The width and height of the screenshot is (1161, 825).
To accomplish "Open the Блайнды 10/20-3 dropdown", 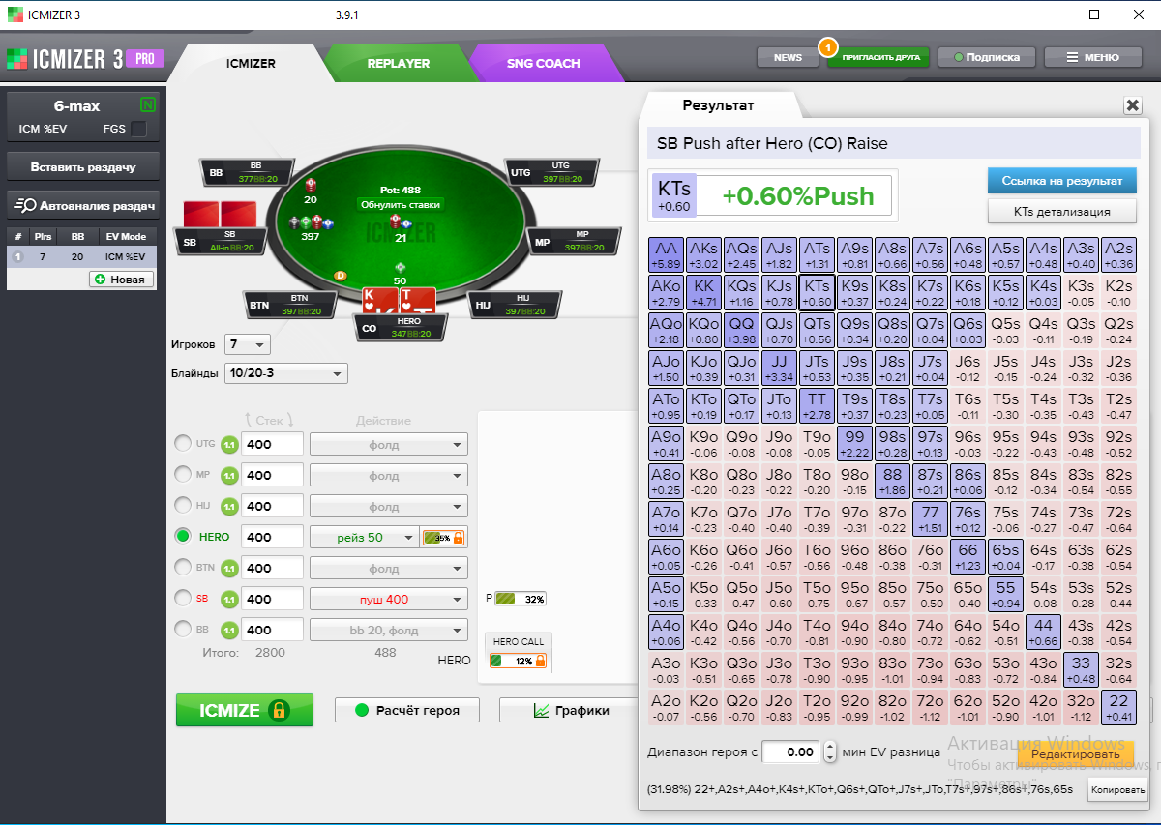I will 285,373.
